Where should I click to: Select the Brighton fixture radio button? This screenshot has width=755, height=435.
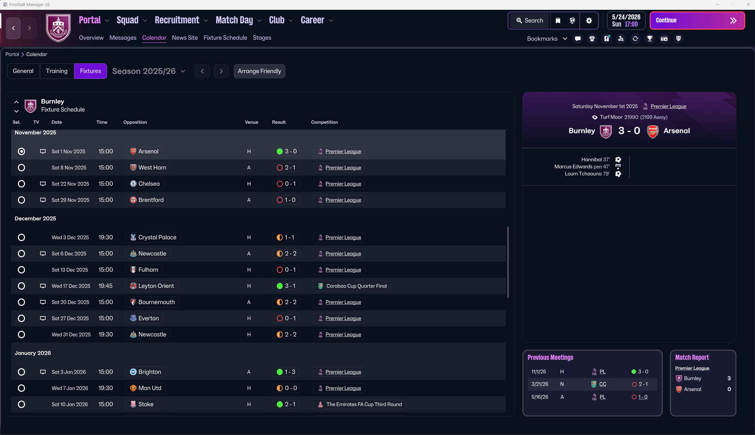pyautogui.click(x=21, y=372)
